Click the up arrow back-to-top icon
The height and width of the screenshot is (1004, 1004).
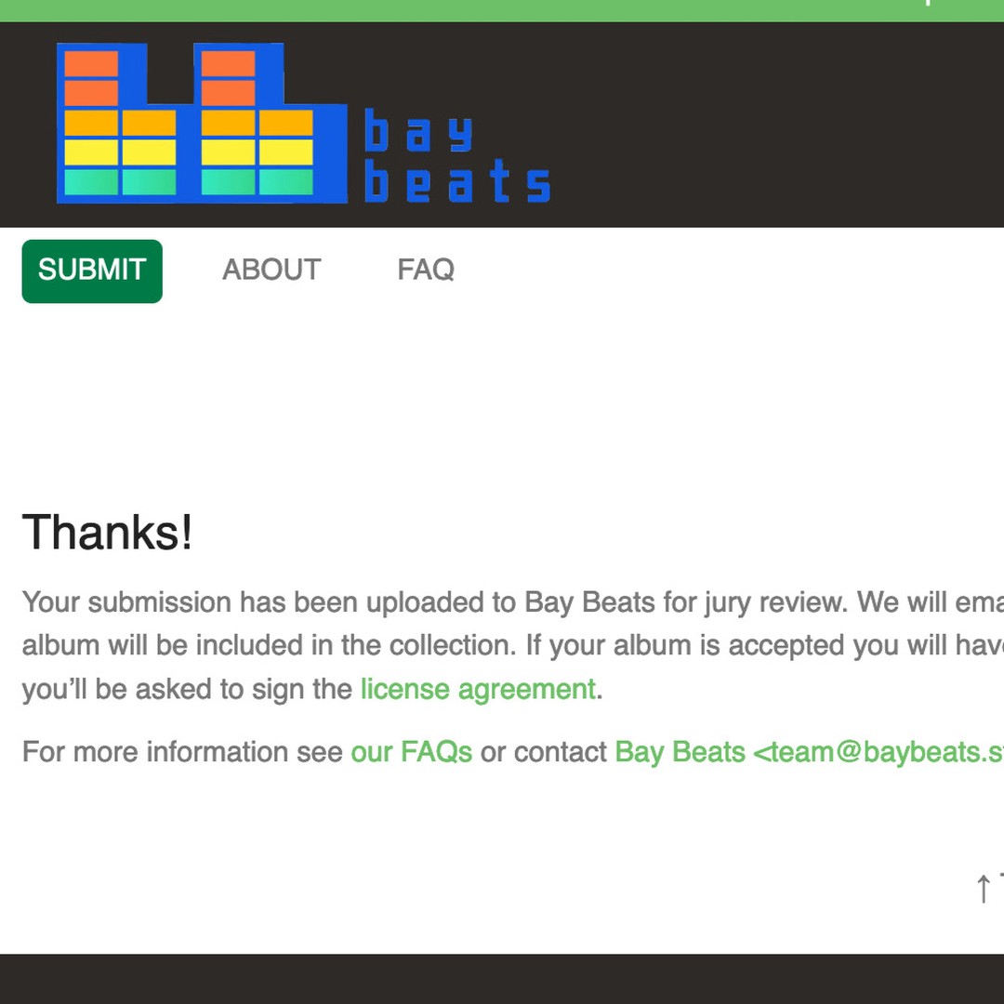point(983,888)
